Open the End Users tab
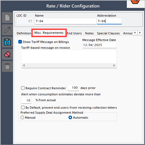Image resolution: width=145 pixels, height=145 pixels. coord(74,33)
